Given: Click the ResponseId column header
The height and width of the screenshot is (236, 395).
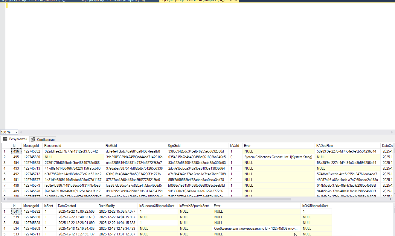Looking at the screenshot, I should click(x=74, y=146).
